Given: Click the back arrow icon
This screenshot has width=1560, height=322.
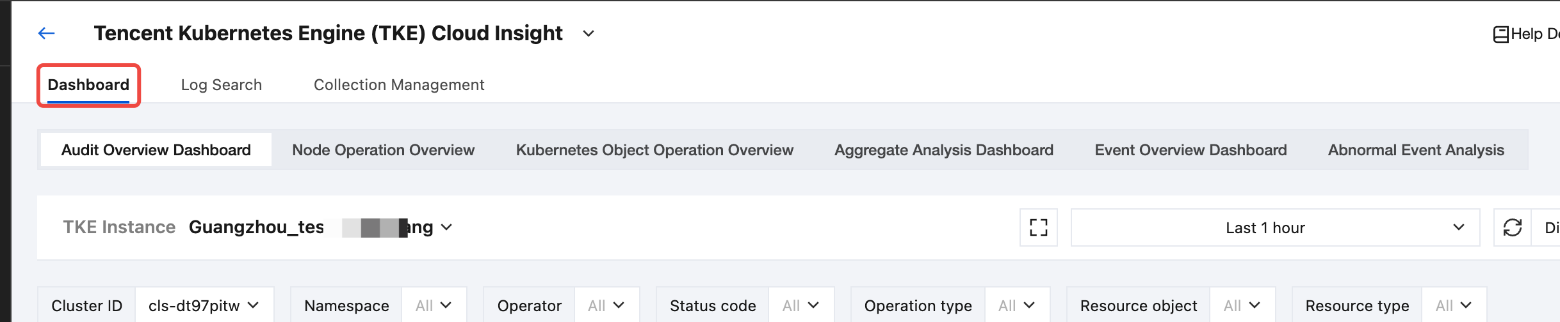Looking at the screenshot, I should pyautogui.click(x=46, y=33).
